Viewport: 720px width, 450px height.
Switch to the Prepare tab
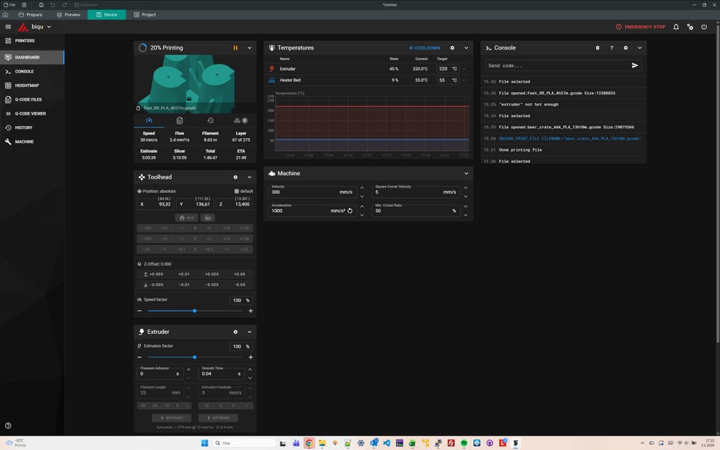31,14
